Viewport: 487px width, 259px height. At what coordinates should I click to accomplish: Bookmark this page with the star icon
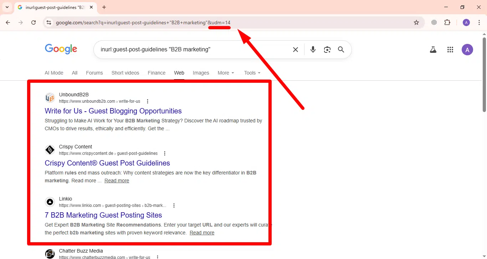click(416, 22)
